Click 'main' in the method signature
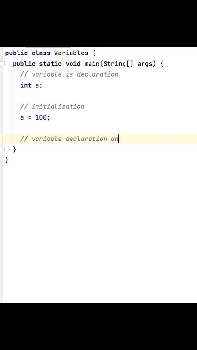The width and height of the screenshot is (197, 350). [92, 64]
